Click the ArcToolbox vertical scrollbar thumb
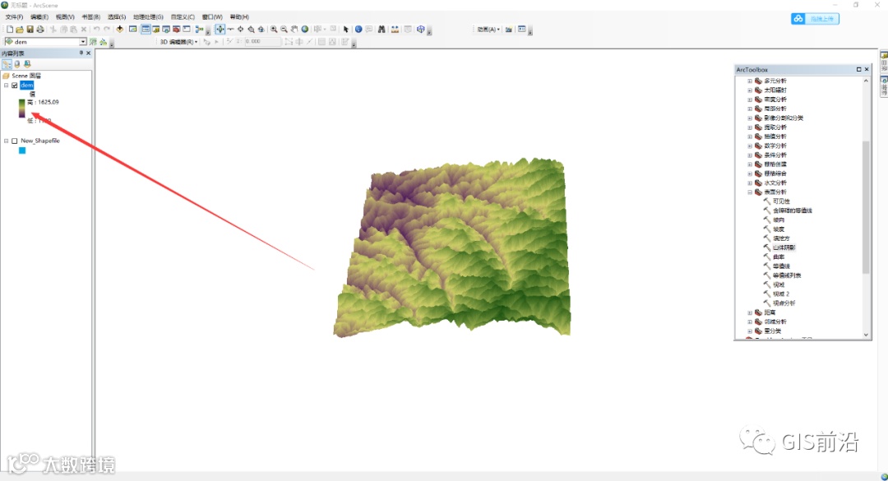888x481 pixels. [x=865, y=207]
